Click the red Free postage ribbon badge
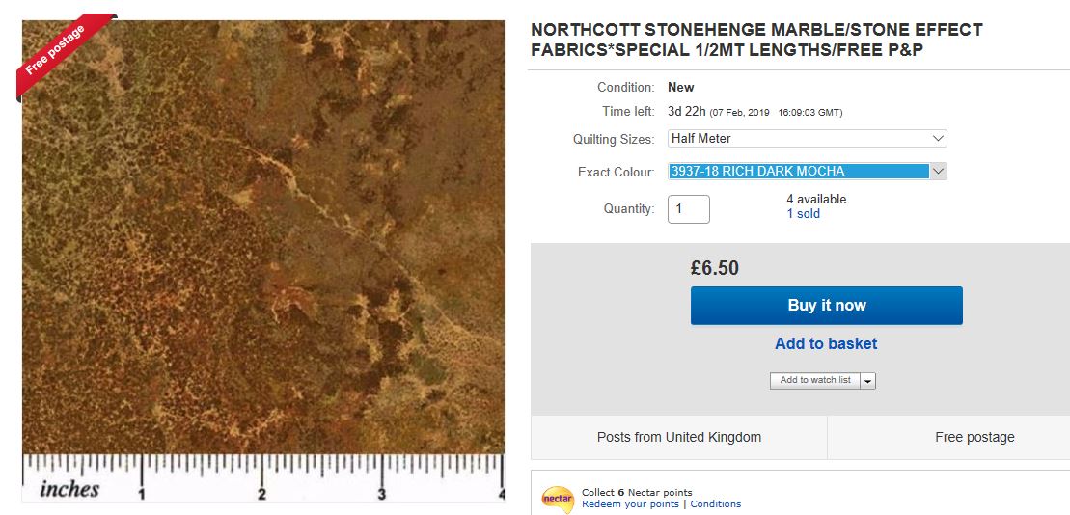 click(56, 52)
